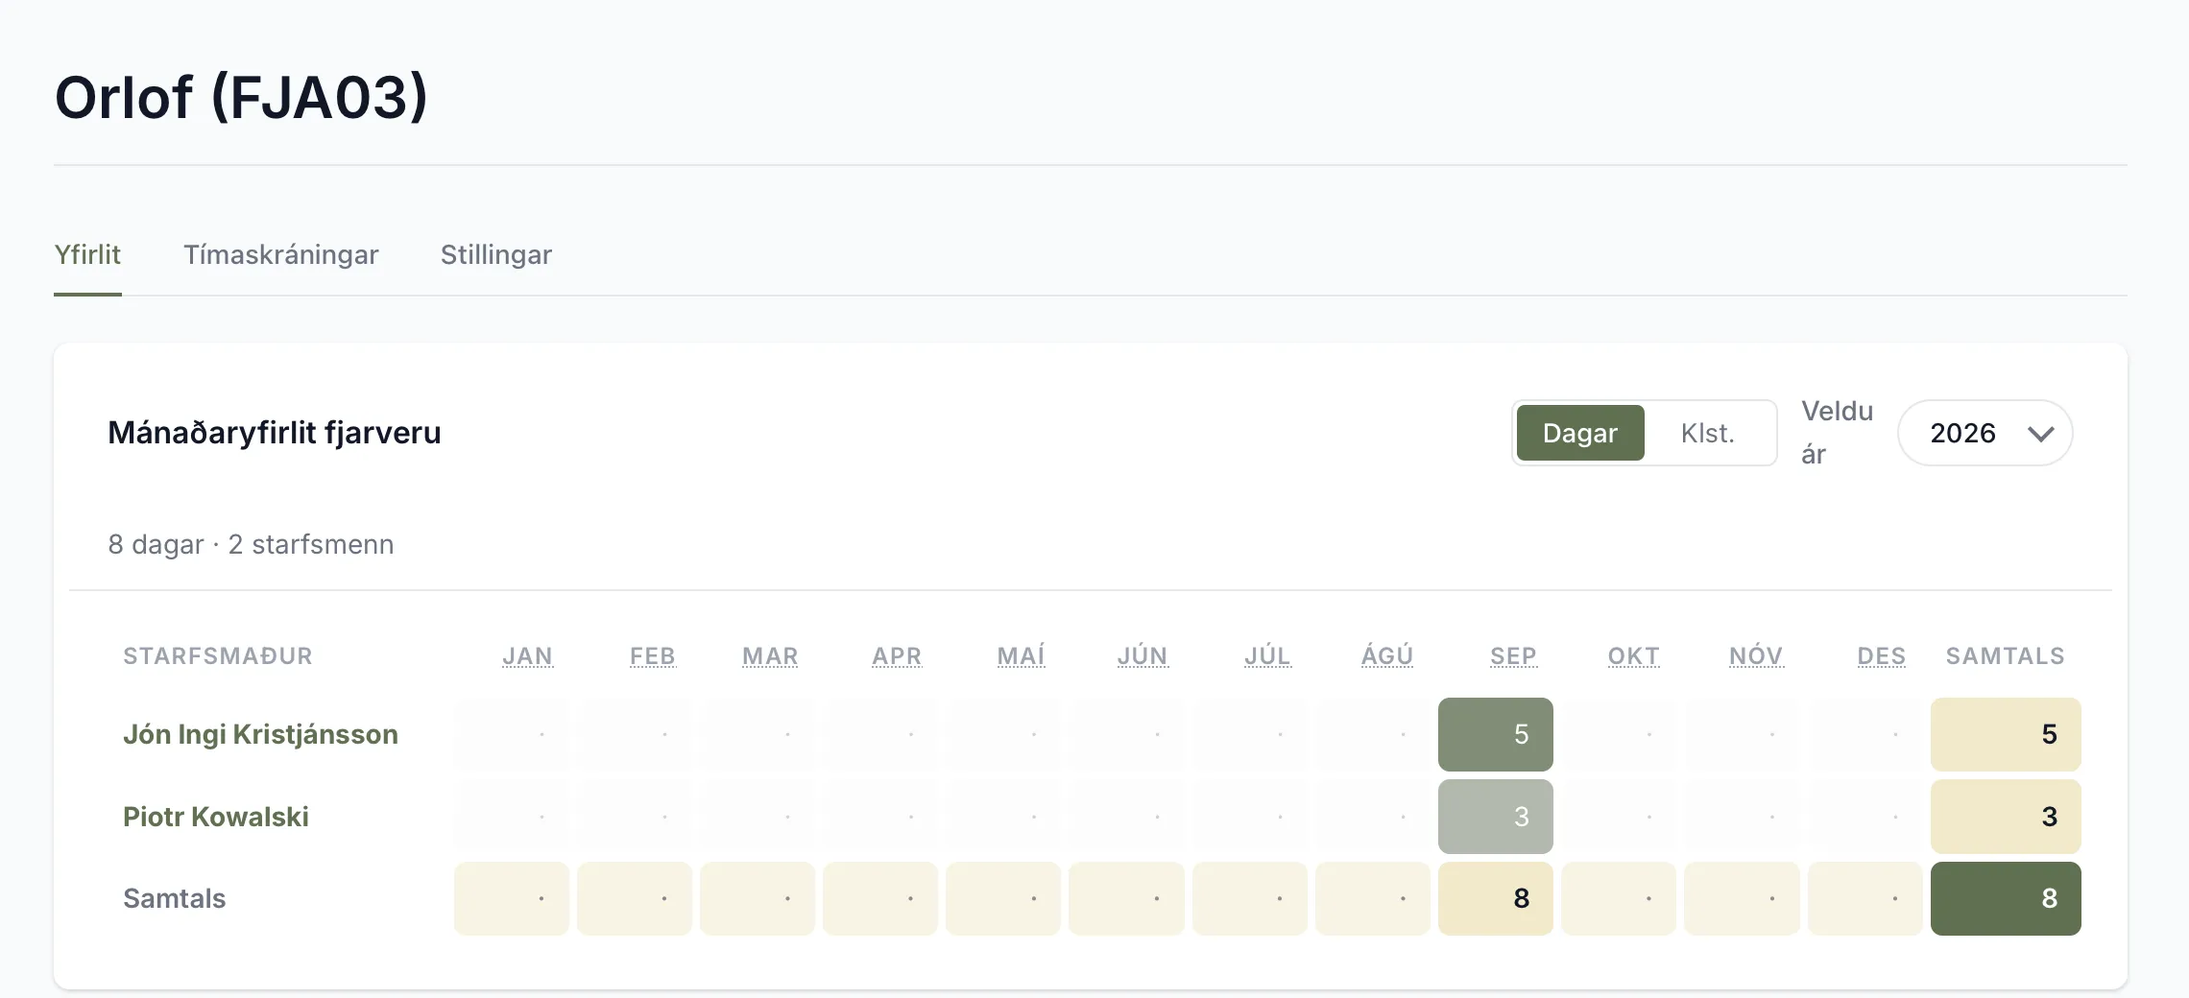Click the Mánaðaryfirlit fjarveru heading
This screenshot has width=2189, height=998.
click(275, 433)
